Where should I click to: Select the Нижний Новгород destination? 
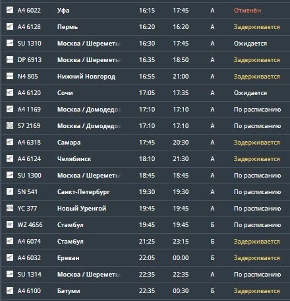(86, 77)
